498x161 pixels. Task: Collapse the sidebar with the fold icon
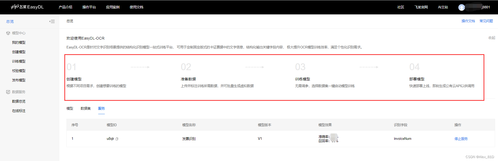[x=52, y=21]
